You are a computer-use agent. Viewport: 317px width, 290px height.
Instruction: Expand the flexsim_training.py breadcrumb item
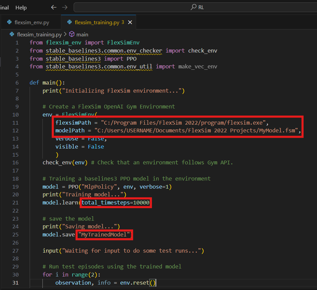click(39, 34)
